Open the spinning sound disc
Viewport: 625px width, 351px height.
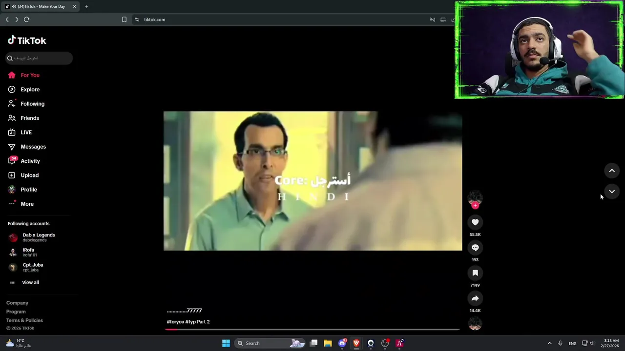coord(475,323)
